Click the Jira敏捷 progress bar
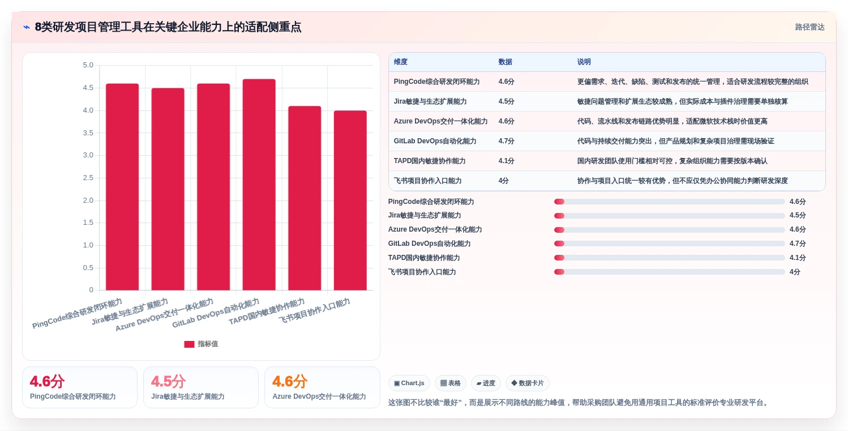848x431 pixels. point(670,216)
